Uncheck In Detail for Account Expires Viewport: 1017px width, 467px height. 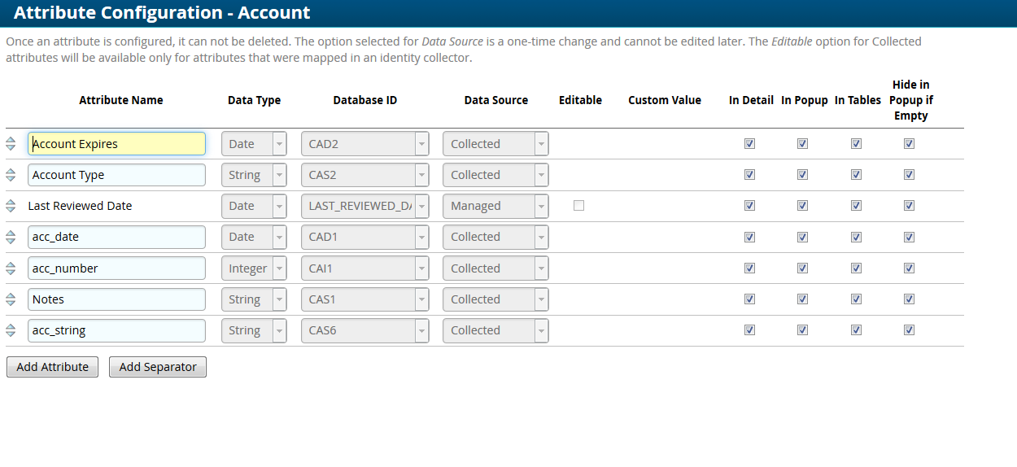[x=749, y=144]
